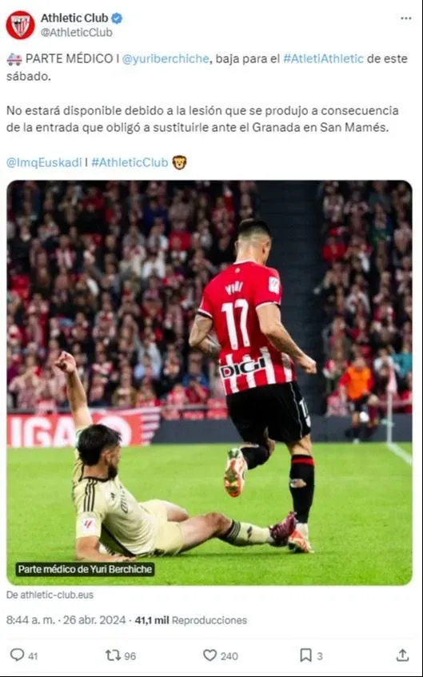Open the three-dot more options menu

point(405,18)
